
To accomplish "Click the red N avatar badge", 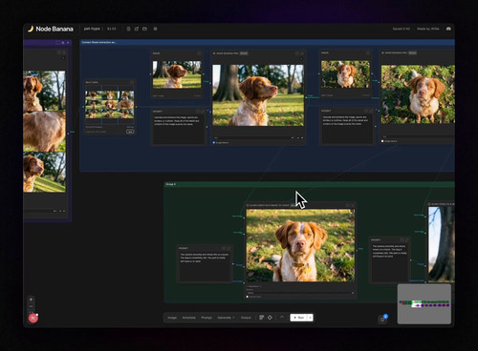I will (33, 318).
